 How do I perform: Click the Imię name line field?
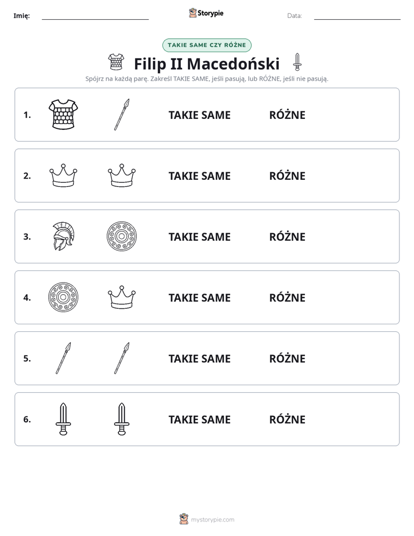point(95,16)
